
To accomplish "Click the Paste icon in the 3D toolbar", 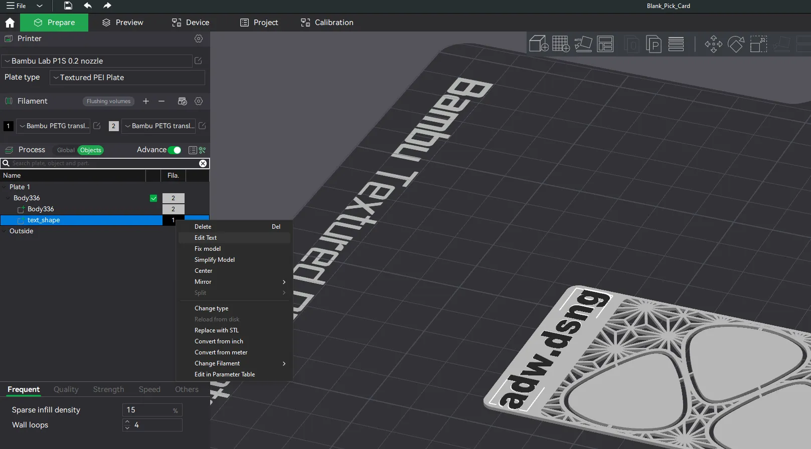I will click(654, 44).
